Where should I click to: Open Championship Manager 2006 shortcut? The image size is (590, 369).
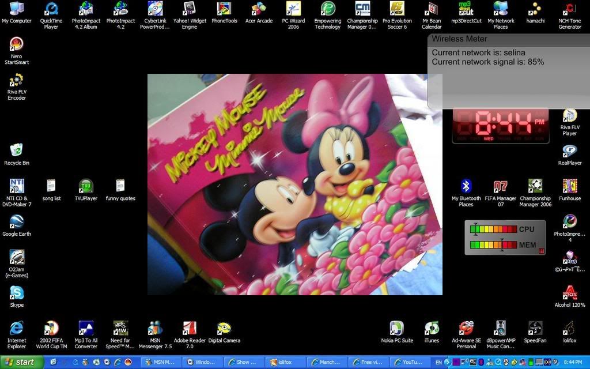(x=535, y=186)
